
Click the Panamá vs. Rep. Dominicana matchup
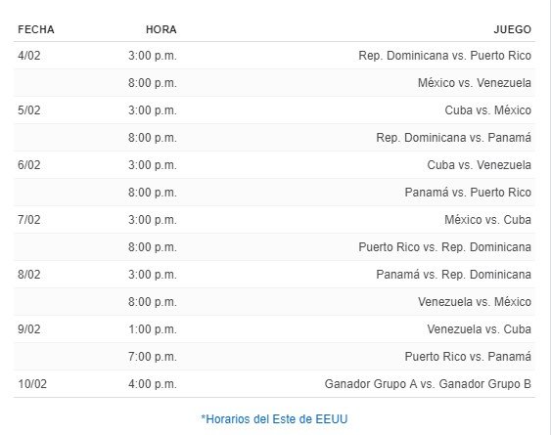tap(453, 275)
